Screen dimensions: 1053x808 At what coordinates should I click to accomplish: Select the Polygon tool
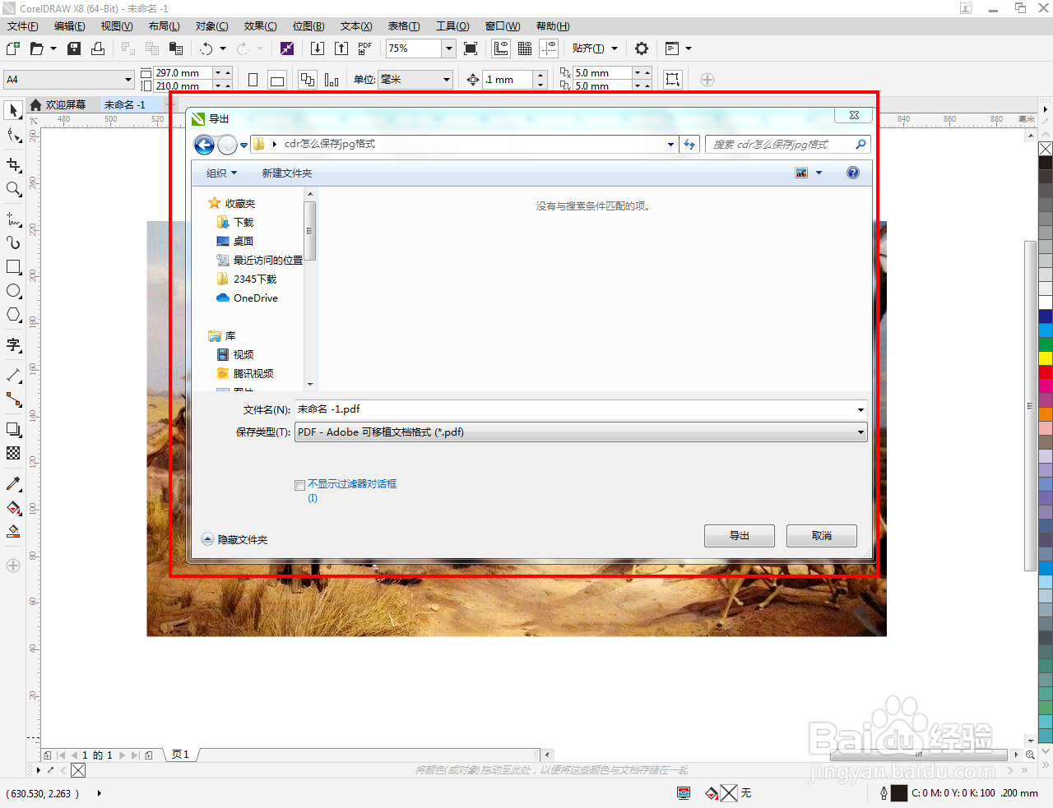coord(13,315)
